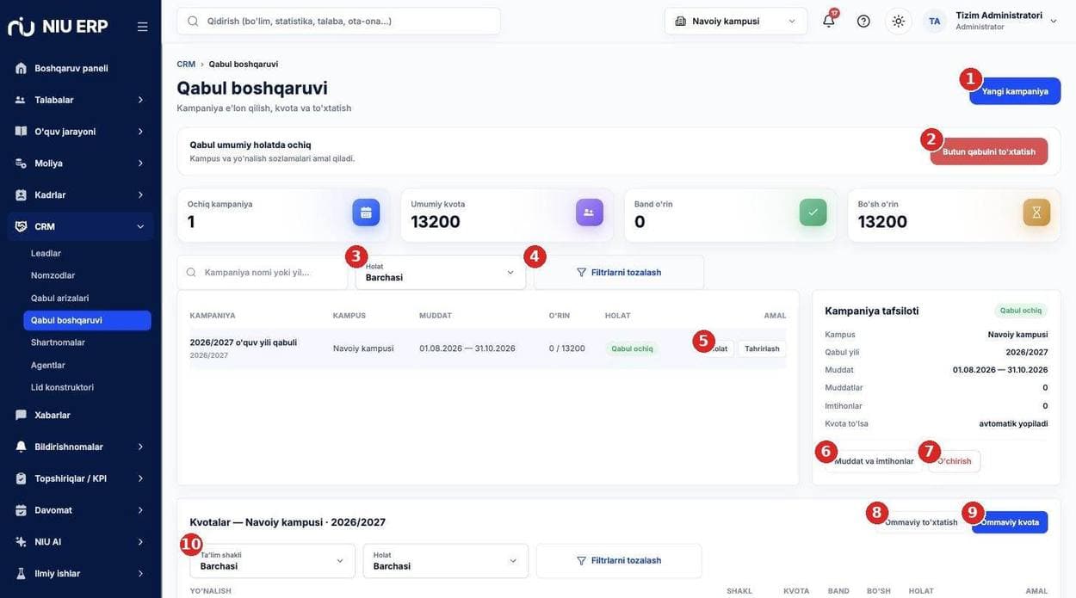Switch theme with the sun icon

coord(899,21)
